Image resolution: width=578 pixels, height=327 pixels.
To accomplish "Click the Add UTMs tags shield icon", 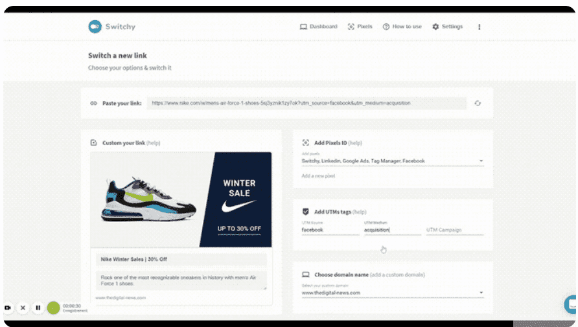I will click(x=305, y=212).
